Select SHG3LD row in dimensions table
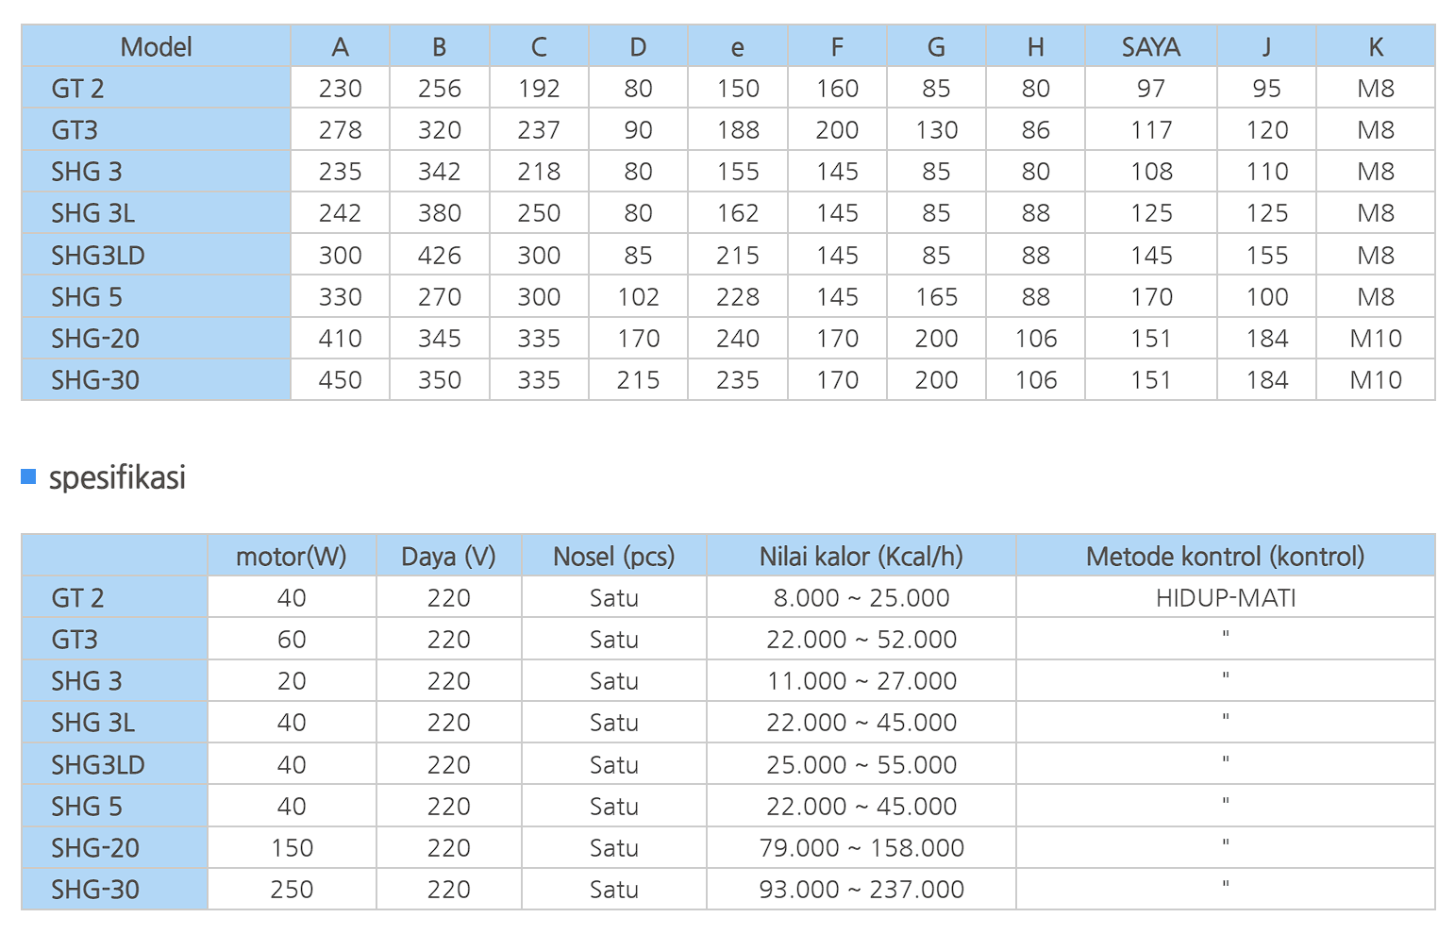This screenshot has height=934, width=1455. (x=727, y=255)
